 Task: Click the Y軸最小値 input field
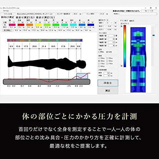point(112,42)
